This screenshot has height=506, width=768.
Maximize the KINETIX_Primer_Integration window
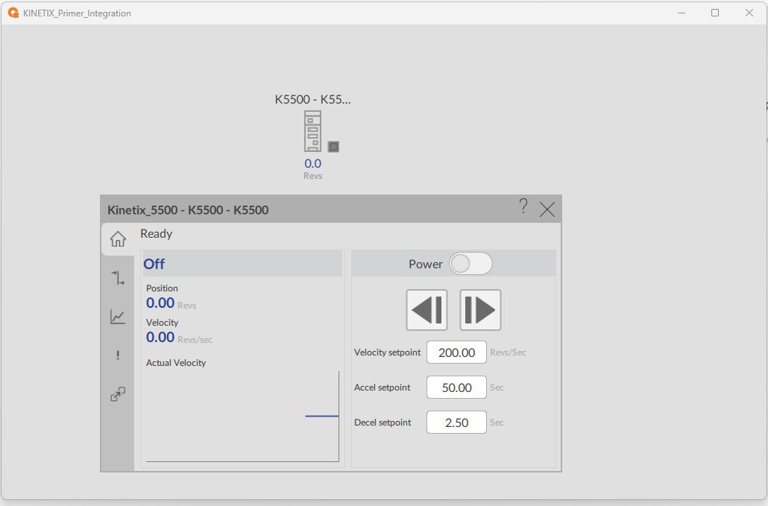click(x=715, y=13)
